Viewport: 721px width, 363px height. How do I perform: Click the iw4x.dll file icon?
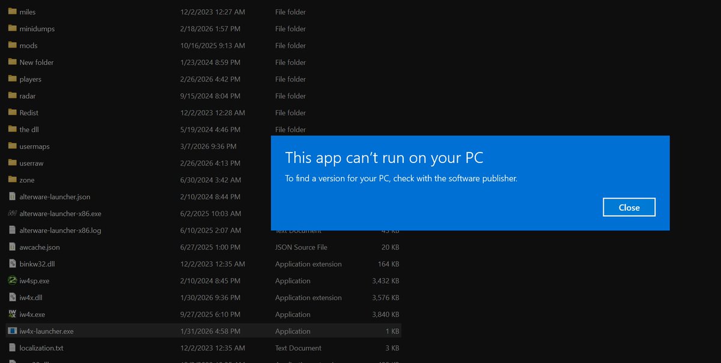(x=12, y=297)
